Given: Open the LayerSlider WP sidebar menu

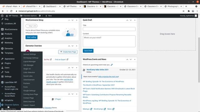Looking at the screenshot, I should [x=10, y=82].
